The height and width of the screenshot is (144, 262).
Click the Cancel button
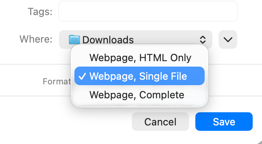pyautogui.click(x=160, y=122)
